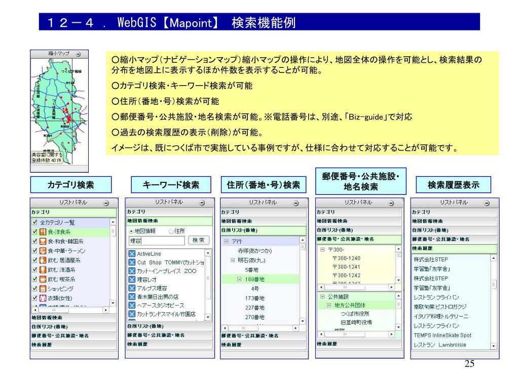The height and width of the screenshot is (389, 519).
Task: Open 検索履歴 section at the bottom of the カテゴリ検索 panel
Action: coord(73,345)
